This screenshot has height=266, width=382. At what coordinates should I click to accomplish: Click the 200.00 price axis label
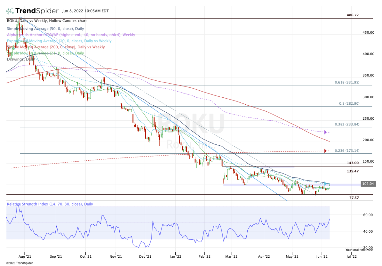pos(368,140)
